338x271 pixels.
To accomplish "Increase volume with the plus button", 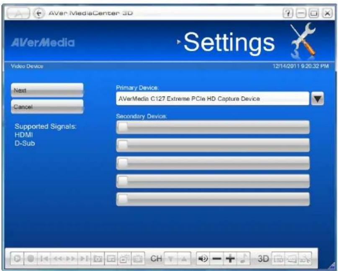I will [230, 258].
